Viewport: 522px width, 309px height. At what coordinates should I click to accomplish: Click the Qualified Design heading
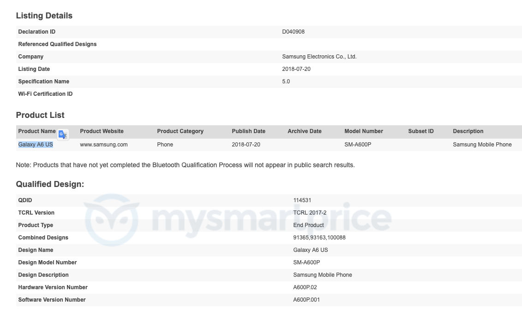[50, 184]
